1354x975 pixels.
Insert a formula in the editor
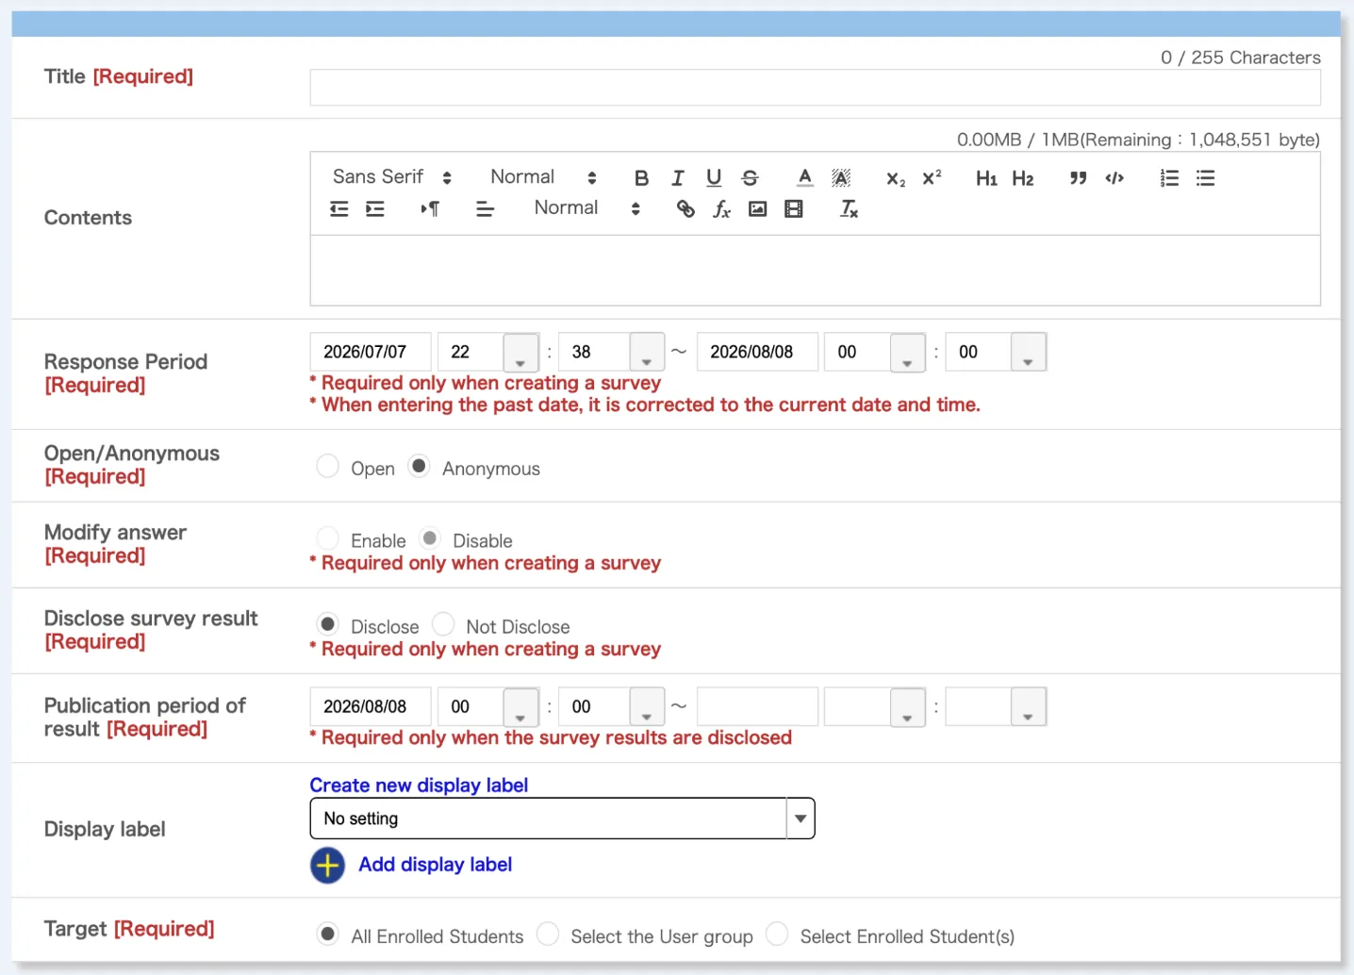[721, 208]
